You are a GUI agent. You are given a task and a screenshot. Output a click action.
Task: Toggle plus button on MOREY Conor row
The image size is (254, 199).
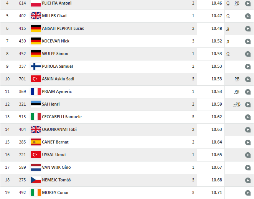(248, 192)
